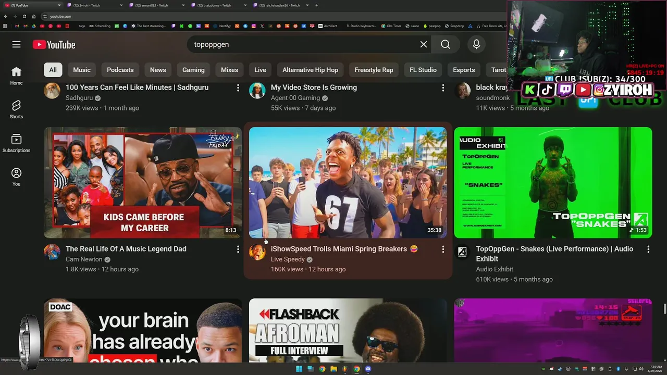Start voice search with the microphone
The width and height of the screenshot is (667, 375).
[476, 44]
